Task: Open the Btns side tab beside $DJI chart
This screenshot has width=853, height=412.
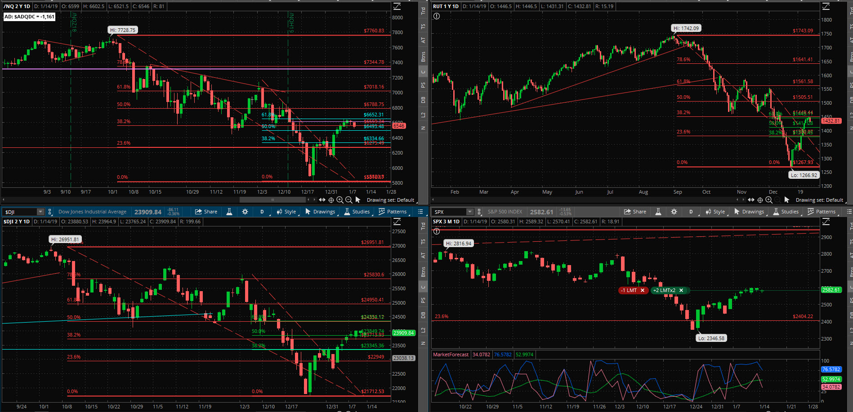Action: click(423, 272)
